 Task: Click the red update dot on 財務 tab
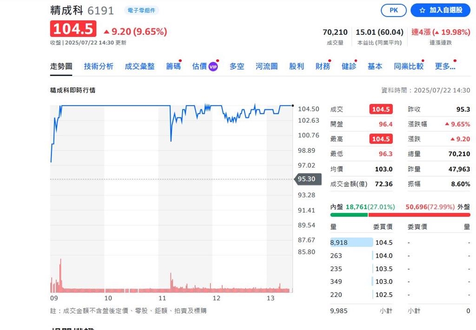(329, 59)
